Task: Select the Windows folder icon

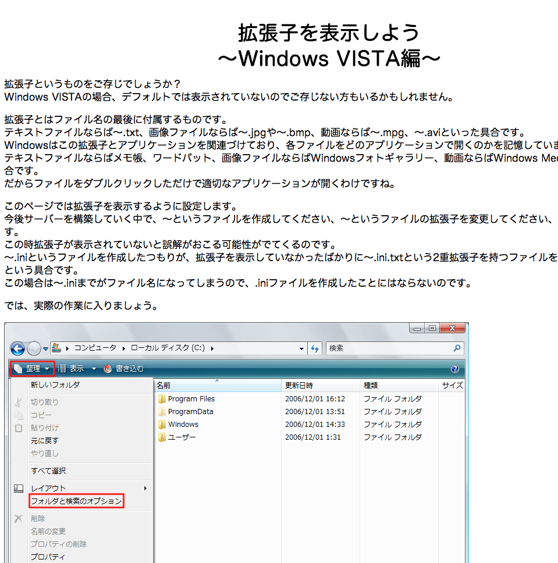Action: [162, 425]
